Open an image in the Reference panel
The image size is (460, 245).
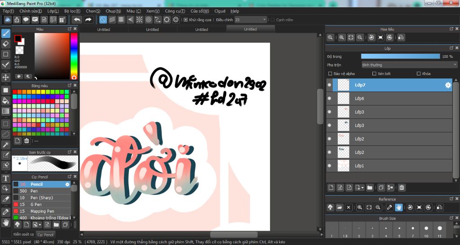pyautogui.click(x=340, y=207)
